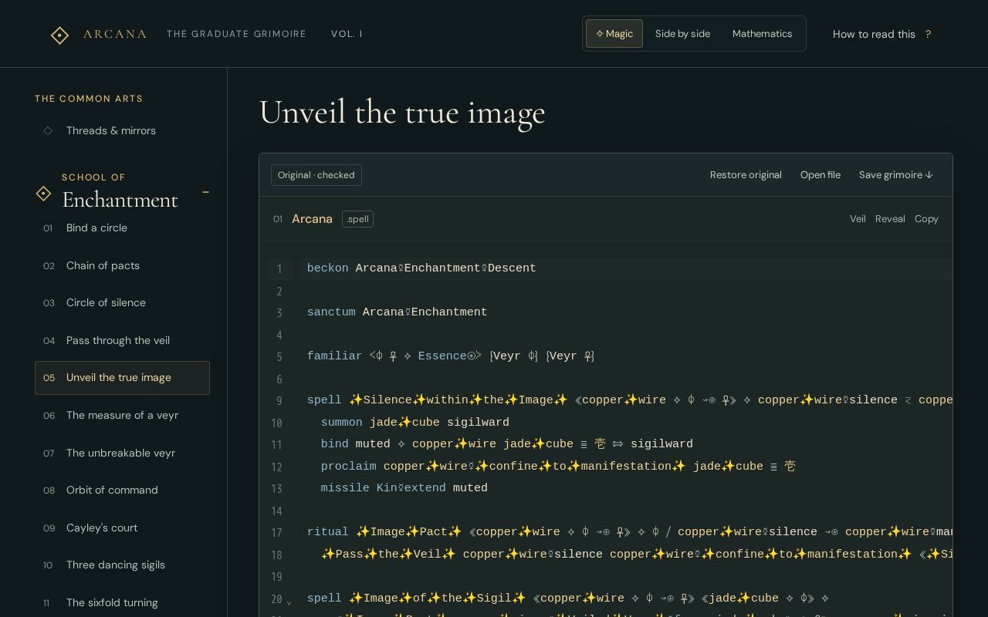Open chapter 04 Pass through the veil
Screen dimensions: 988x617
(122, 340)
